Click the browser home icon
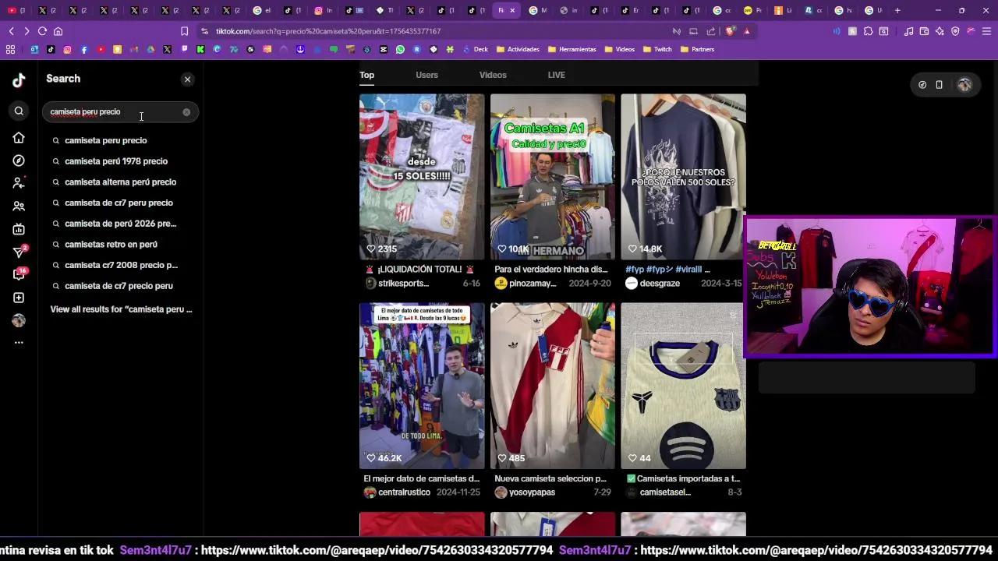Viewport: 998px width, 561px height. click(58, 31)
